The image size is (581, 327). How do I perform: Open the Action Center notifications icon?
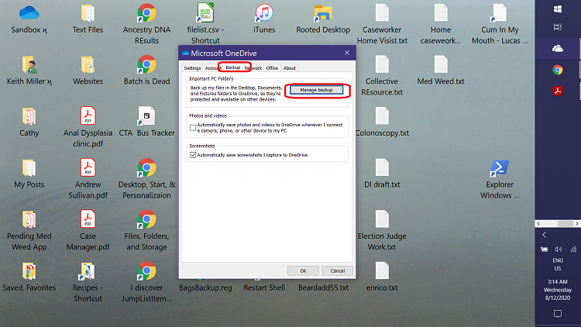[x=557, y=314]
